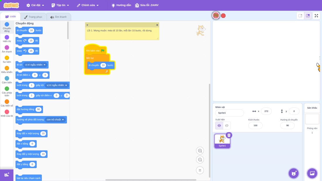322x181 pixels.
Task: Select the Điều khiển block category
Action: [7, 69]
